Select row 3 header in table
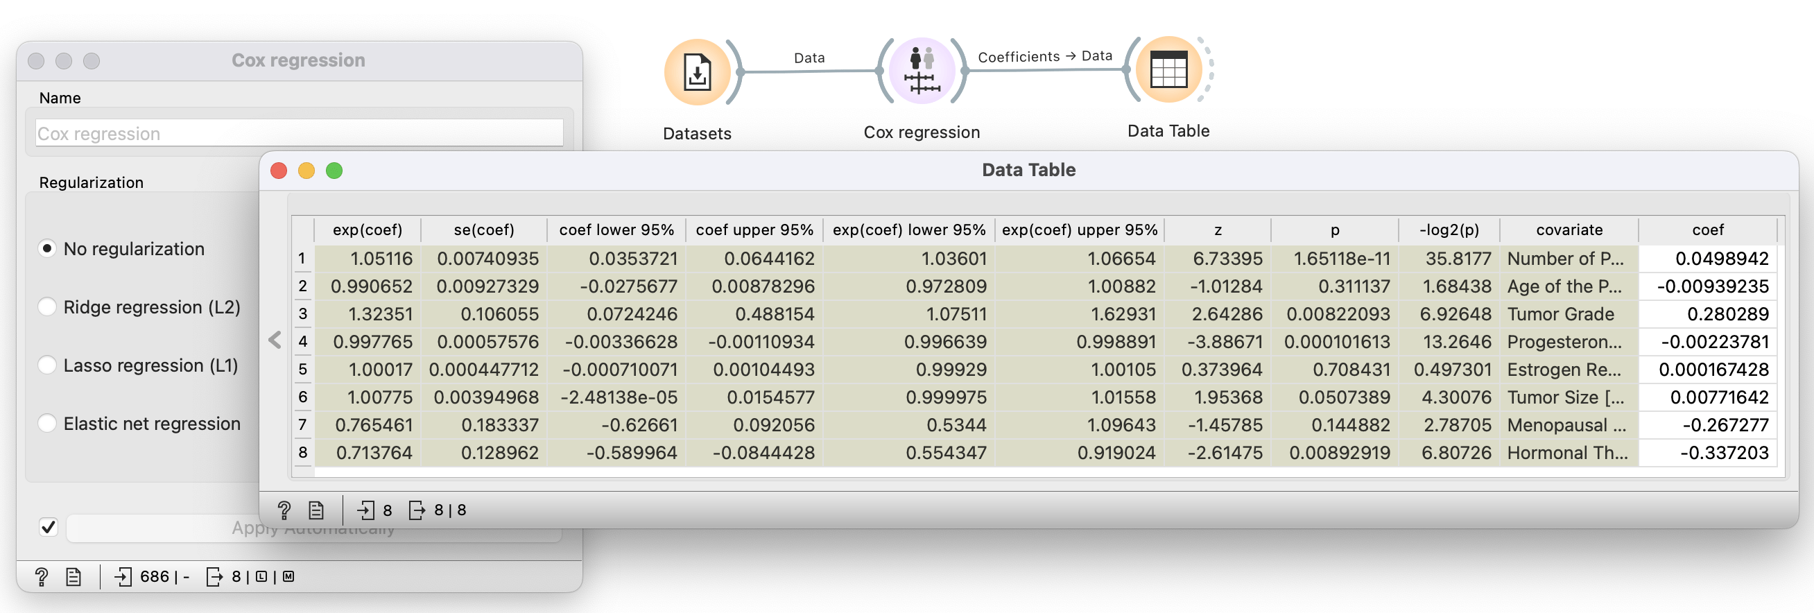The image size is (1814, 613). pos(303,313)
